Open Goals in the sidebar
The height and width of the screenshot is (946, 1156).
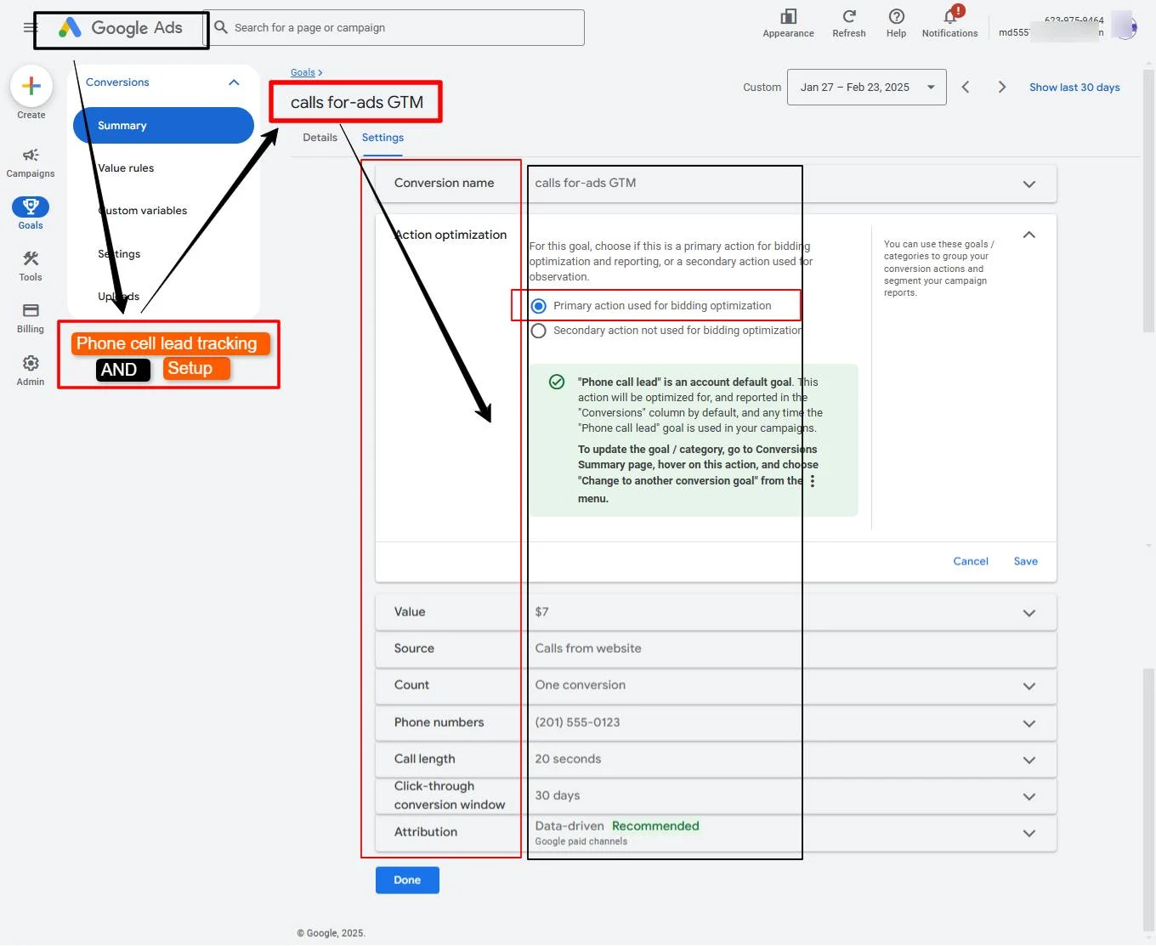tap(31, 213)
